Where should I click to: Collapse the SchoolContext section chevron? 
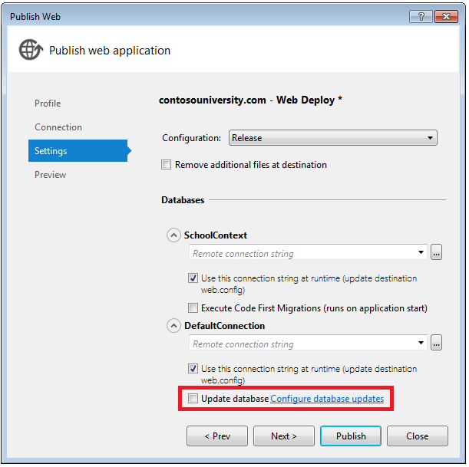tap(173, 235)
